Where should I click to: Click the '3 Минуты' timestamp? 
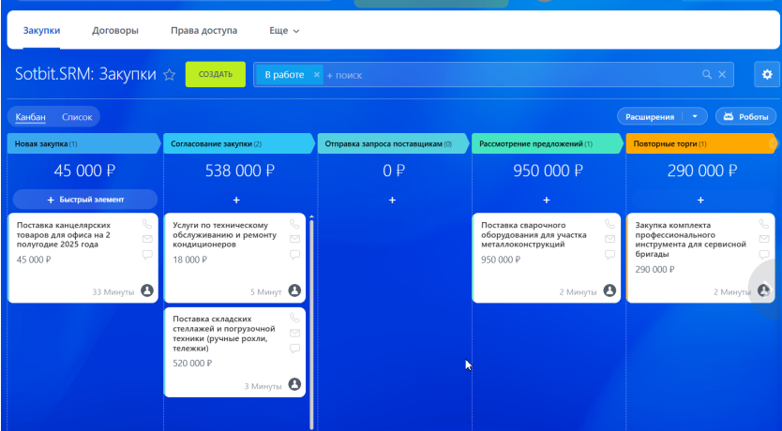pos(263,386)
